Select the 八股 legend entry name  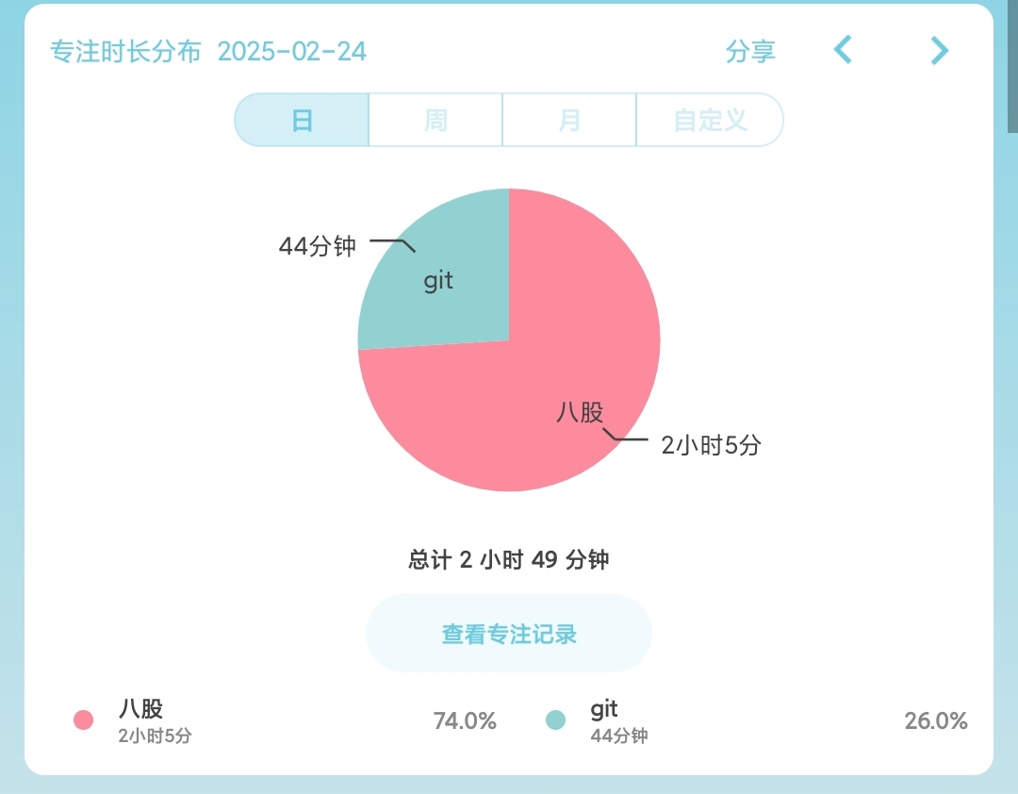click(x=141, y=708)
